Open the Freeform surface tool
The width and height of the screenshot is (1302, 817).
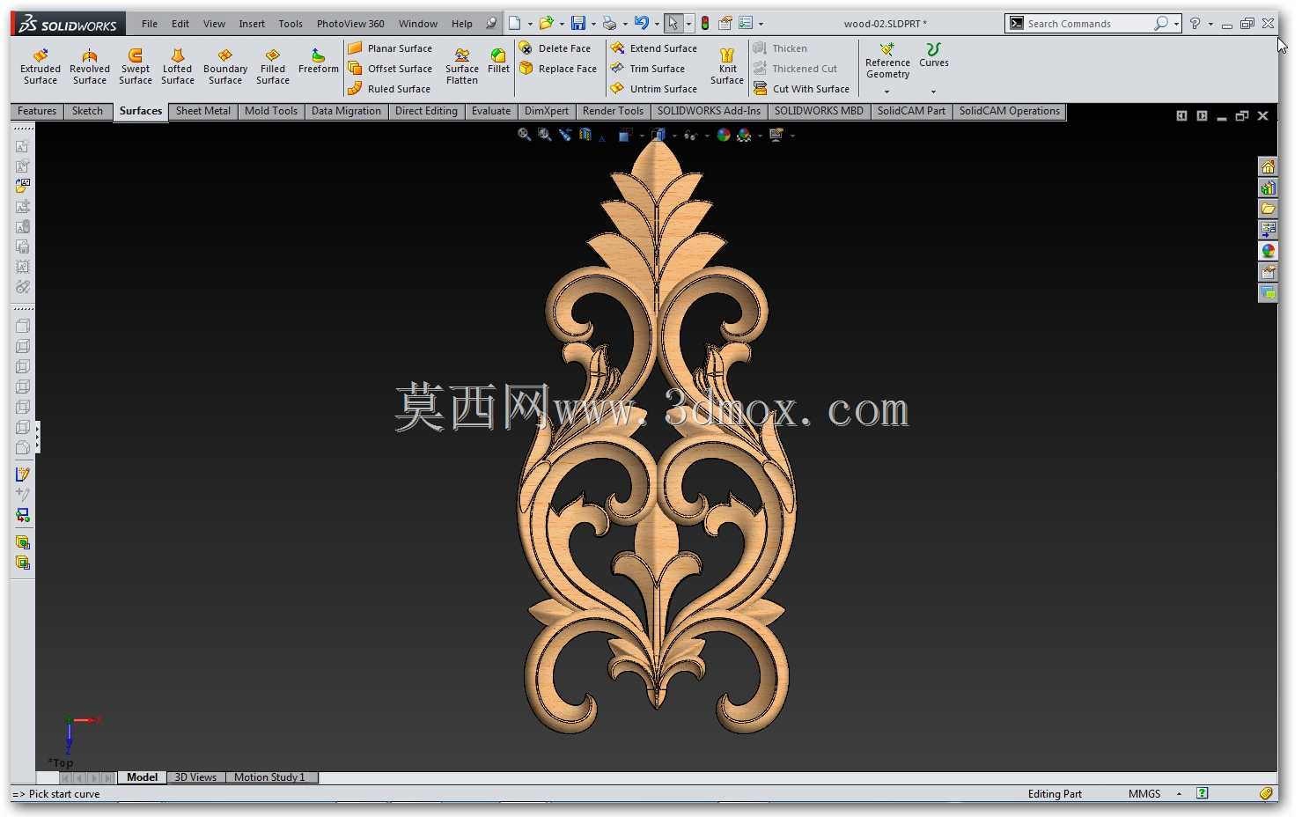(319, 62)
